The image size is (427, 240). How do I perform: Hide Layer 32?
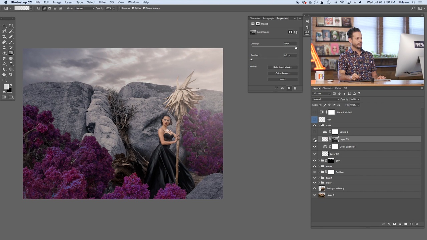pos(314,154)
